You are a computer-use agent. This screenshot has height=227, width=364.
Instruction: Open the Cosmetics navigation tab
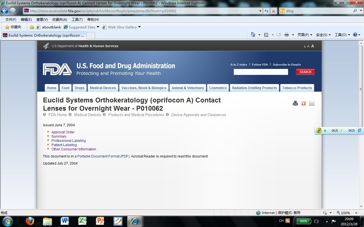[218, 88]
